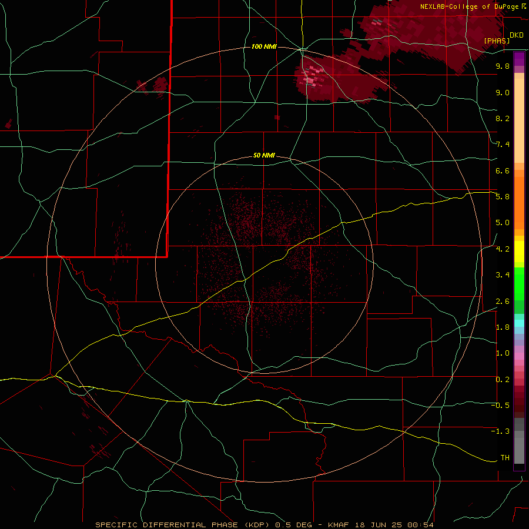
Task: Click the TH threshold label on the scale
Action: (x=505, y=457)
